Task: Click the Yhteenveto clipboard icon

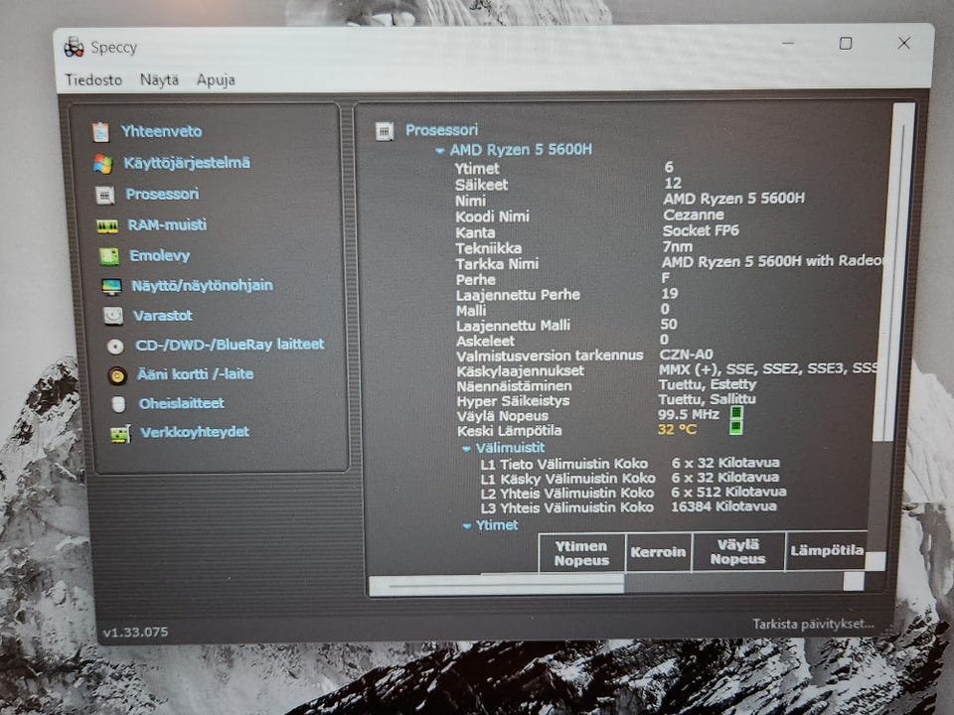Action: [100, 132]
